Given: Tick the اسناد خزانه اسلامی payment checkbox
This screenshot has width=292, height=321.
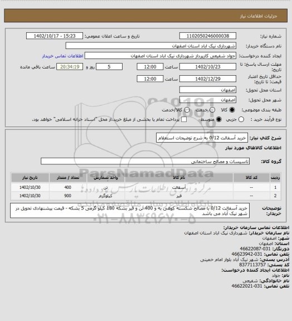Looking at the screenshot, I should (184, 119).
